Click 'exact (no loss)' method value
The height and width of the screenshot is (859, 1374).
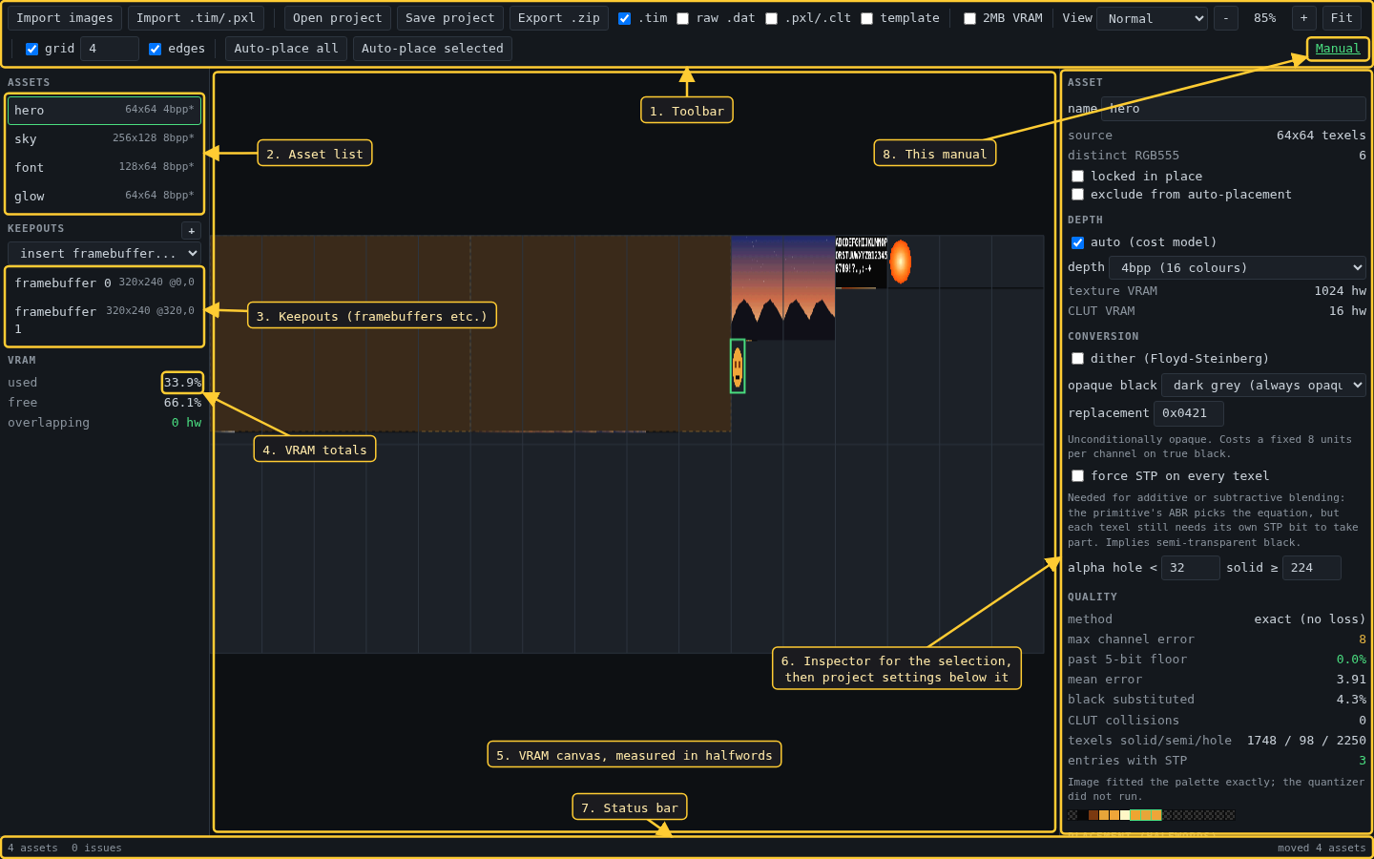1310,619
